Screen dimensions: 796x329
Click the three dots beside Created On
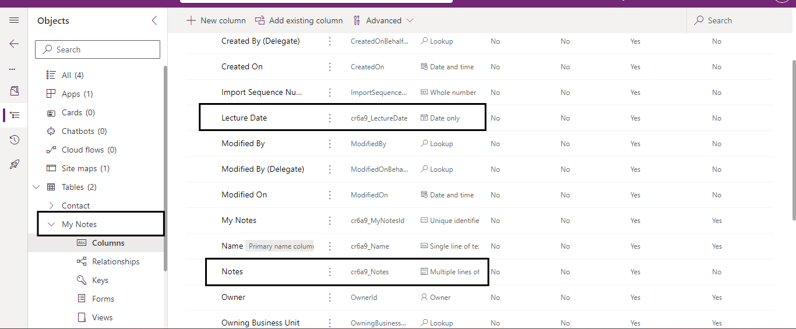[330, 67]
